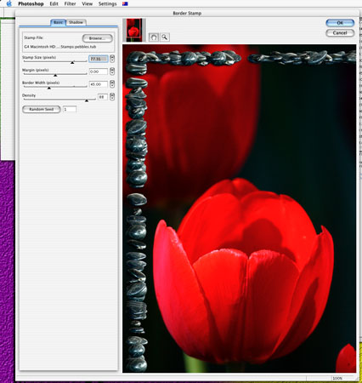Select the Hand pan tool
This screenshot has width=362, height=383.
click(x=154, y=37)
